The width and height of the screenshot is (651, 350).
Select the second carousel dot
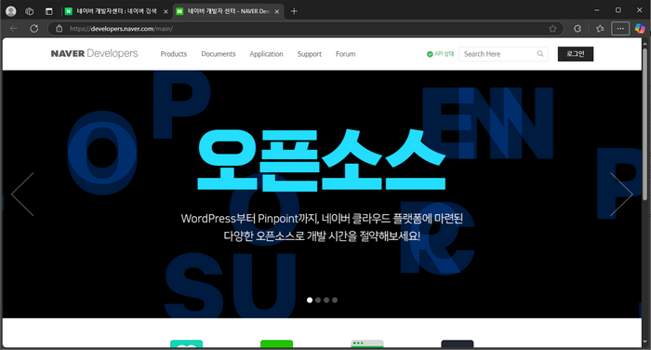(318, 300)
